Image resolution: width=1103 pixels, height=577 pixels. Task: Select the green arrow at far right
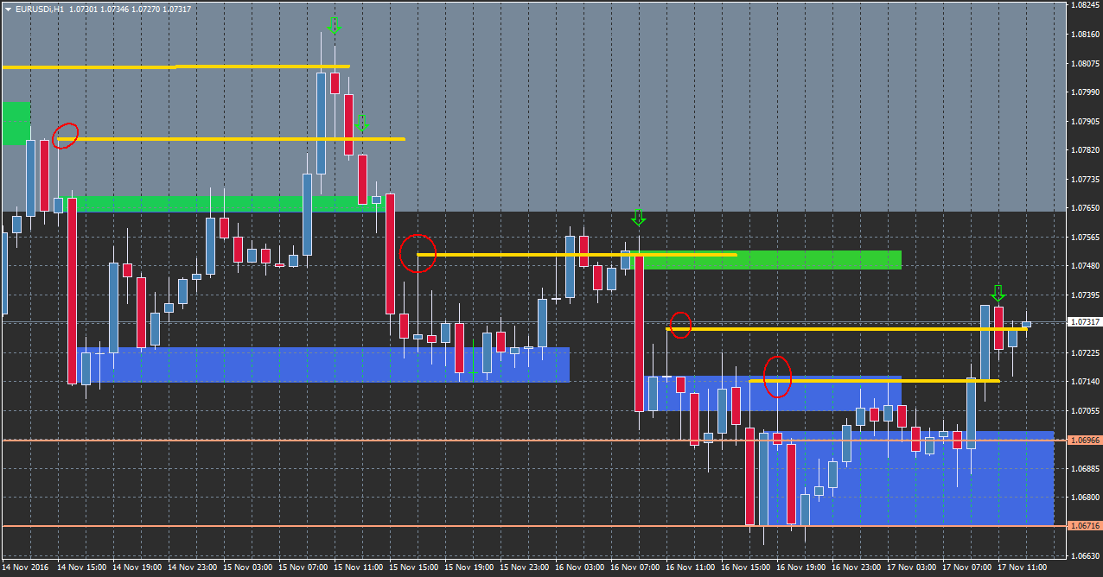[998, 294]
